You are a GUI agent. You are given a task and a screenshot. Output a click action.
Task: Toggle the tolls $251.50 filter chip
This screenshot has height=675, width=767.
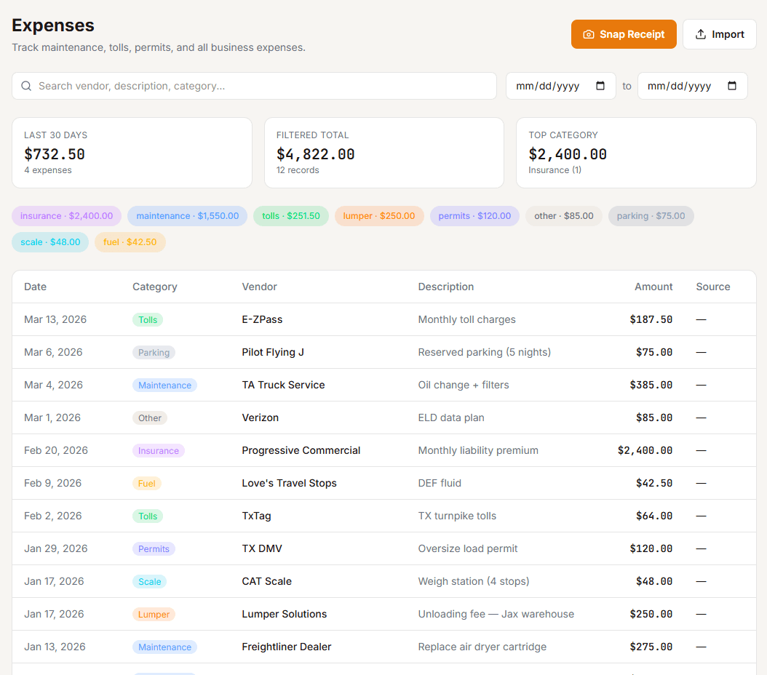291,216
